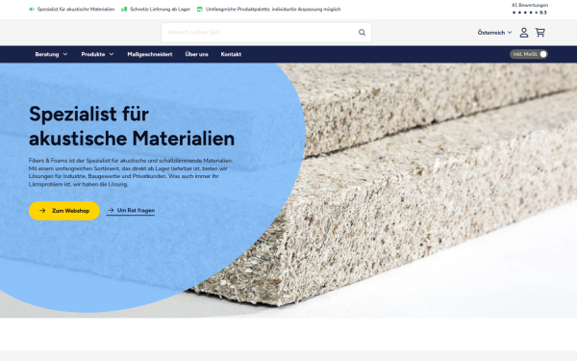The height and width of the screenshot is (361, 577).
Task: Click the delivery icon beside Schnelle Lieferung
Action: (x=124, y=10)
